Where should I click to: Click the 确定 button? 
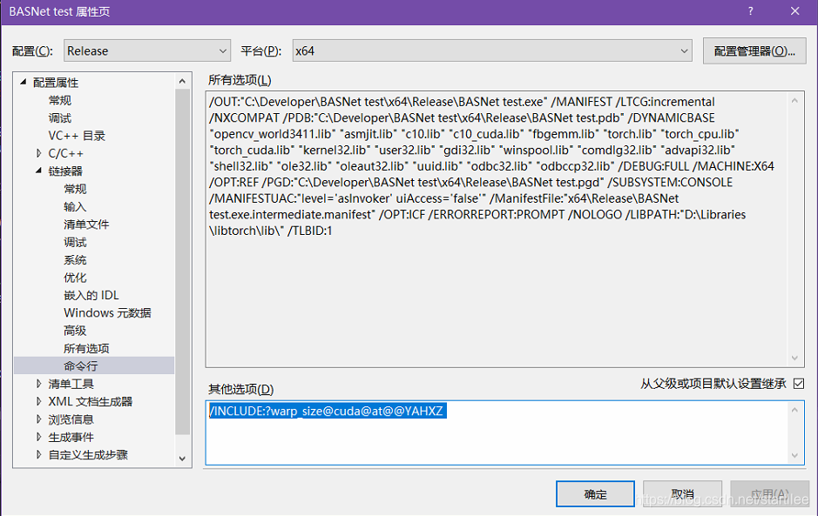(595, 494)
